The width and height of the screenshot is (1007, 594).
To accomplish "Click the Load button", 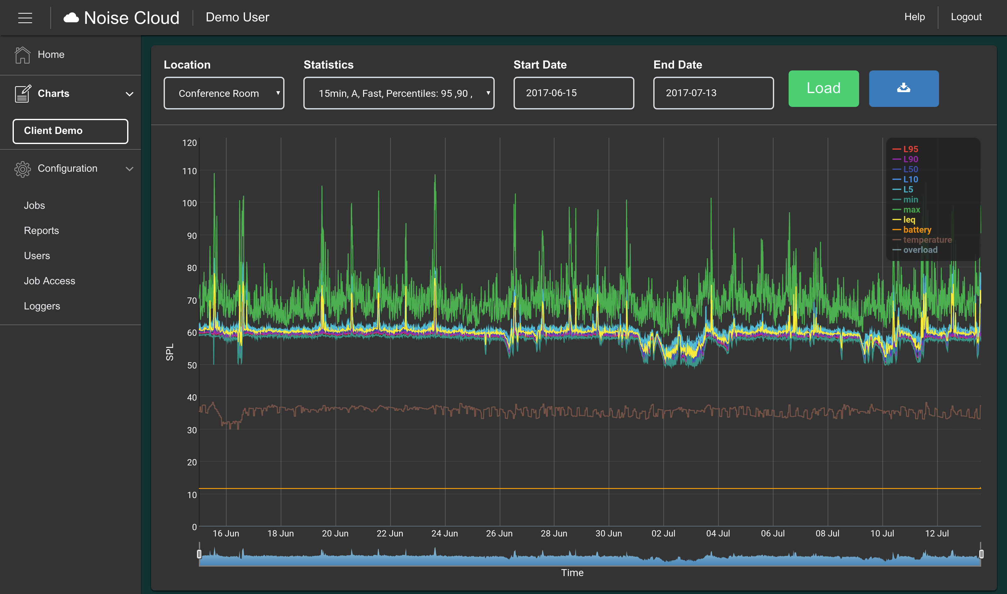I will point(823,88).
